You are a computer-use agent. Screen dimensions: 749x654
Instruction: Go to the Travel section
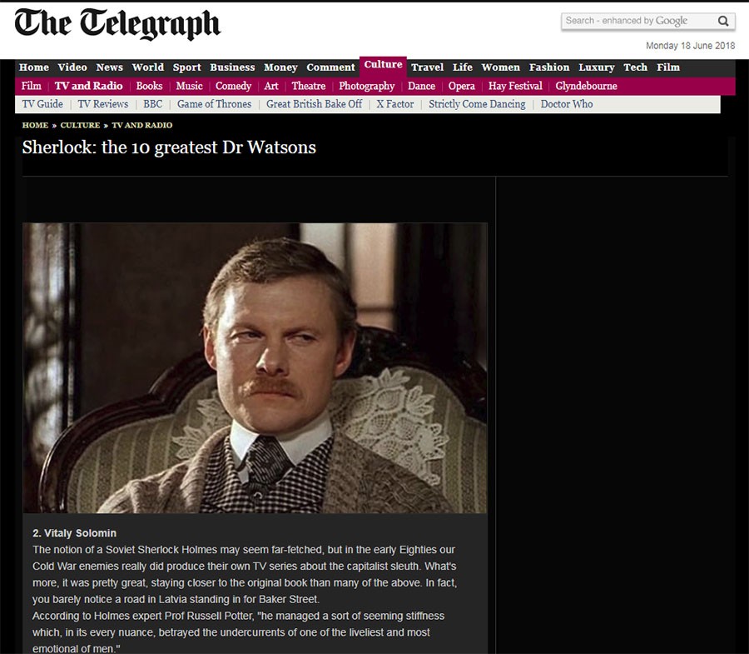click(x=427, y=67)
